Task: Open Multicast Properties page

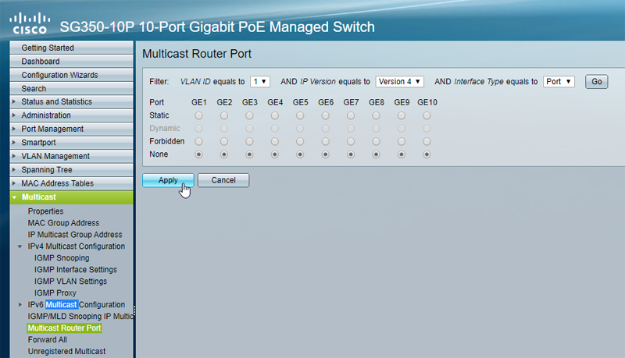Action: pos(45,211)
